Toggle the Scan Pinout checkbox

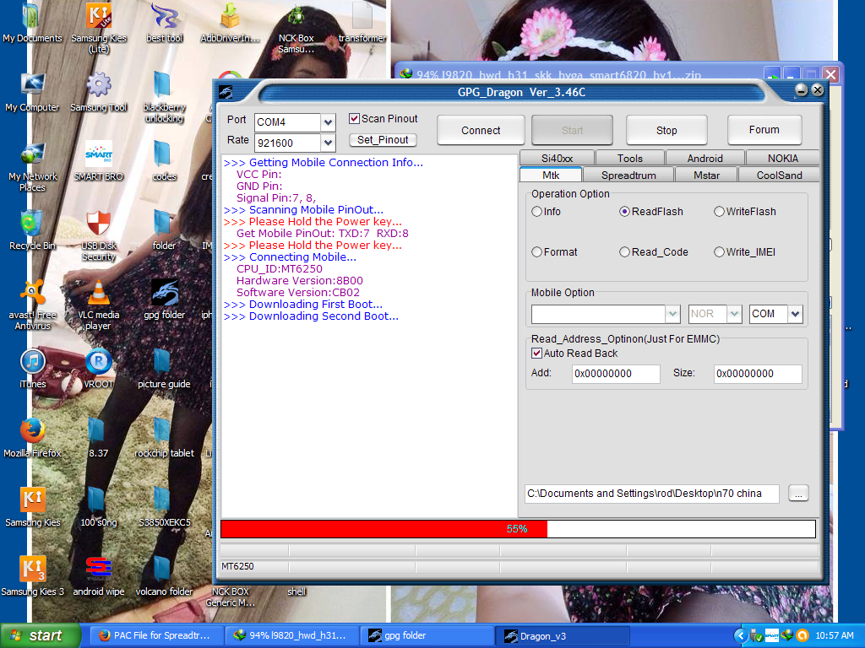tap(355, 119)
